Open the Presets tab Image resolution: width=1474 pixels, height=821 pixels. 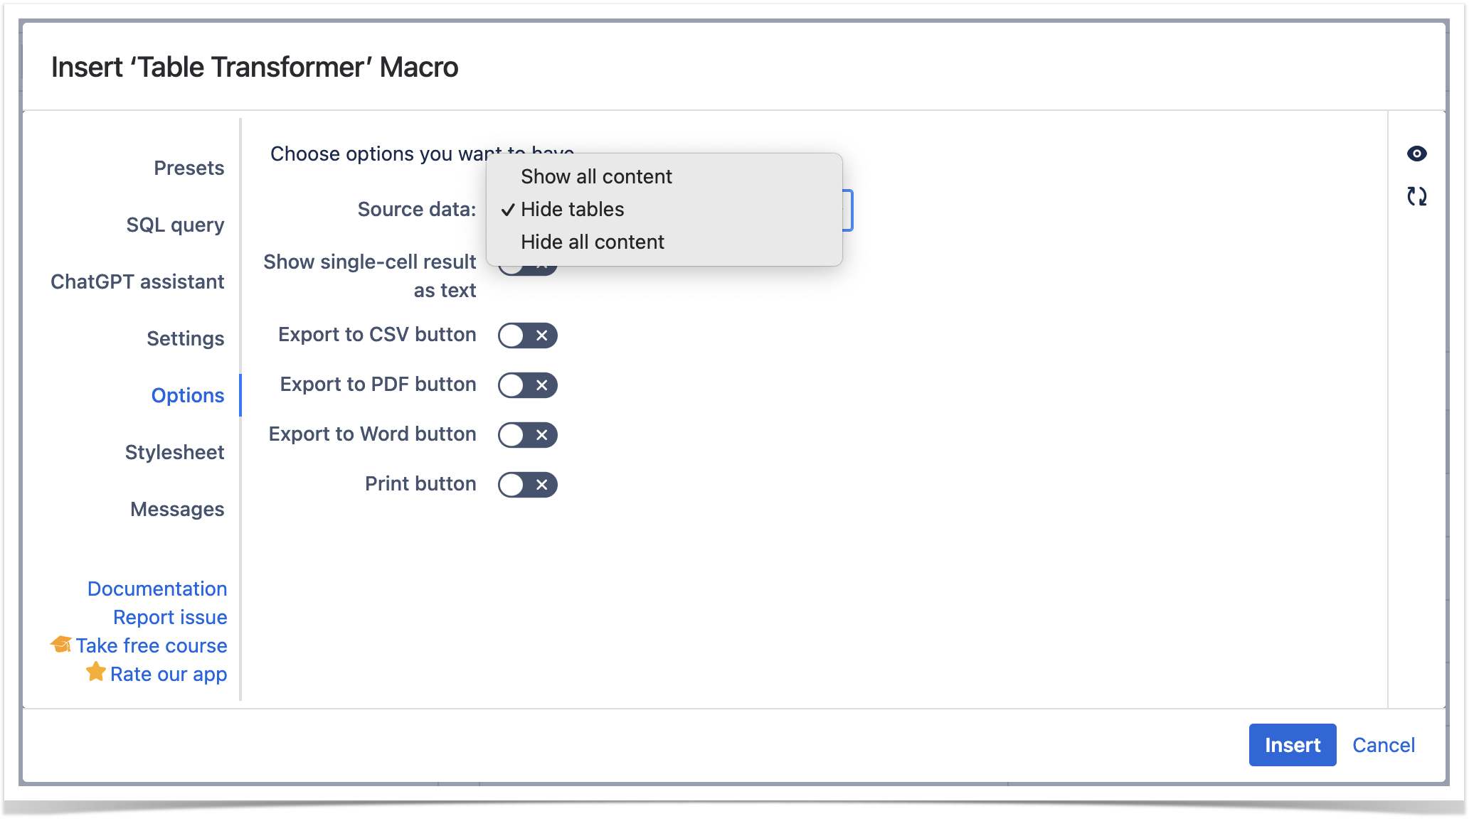coord(189,168)
